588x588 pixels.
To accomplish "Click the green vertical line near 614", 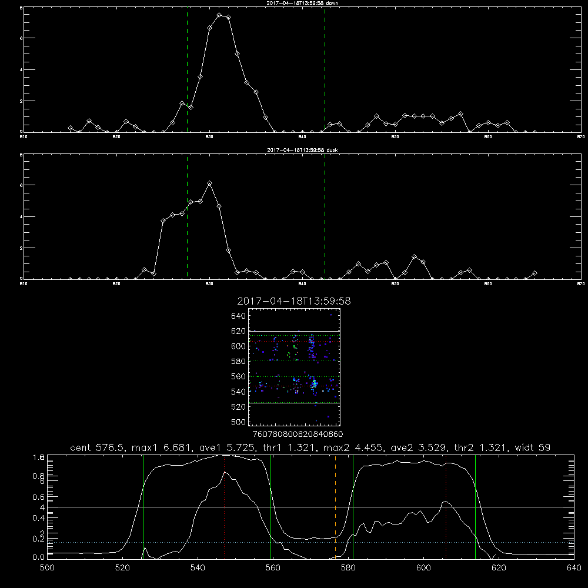I will (x=475, y=507).
